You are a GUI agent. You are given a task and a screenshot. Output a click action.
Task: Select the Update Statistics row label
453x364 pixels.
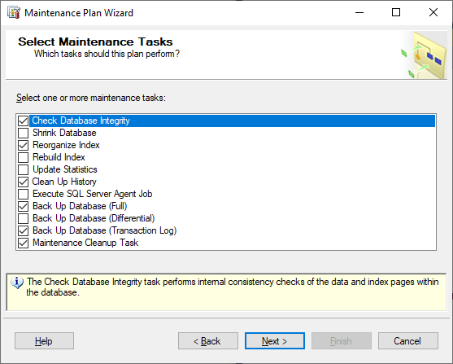pyautogui.click(x=65, y=169)
